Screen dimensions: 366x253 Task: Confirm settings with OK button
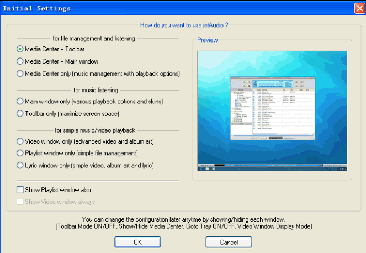(x=137, y=242)
